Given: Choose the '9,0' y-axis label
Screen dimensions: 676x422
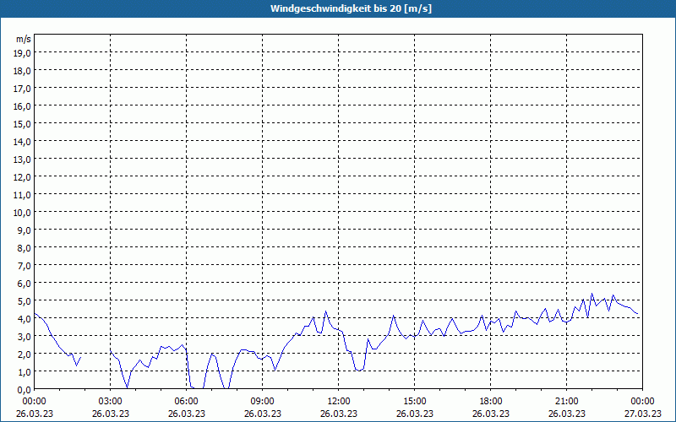Looking at the screenshot, I should point(24,230).
